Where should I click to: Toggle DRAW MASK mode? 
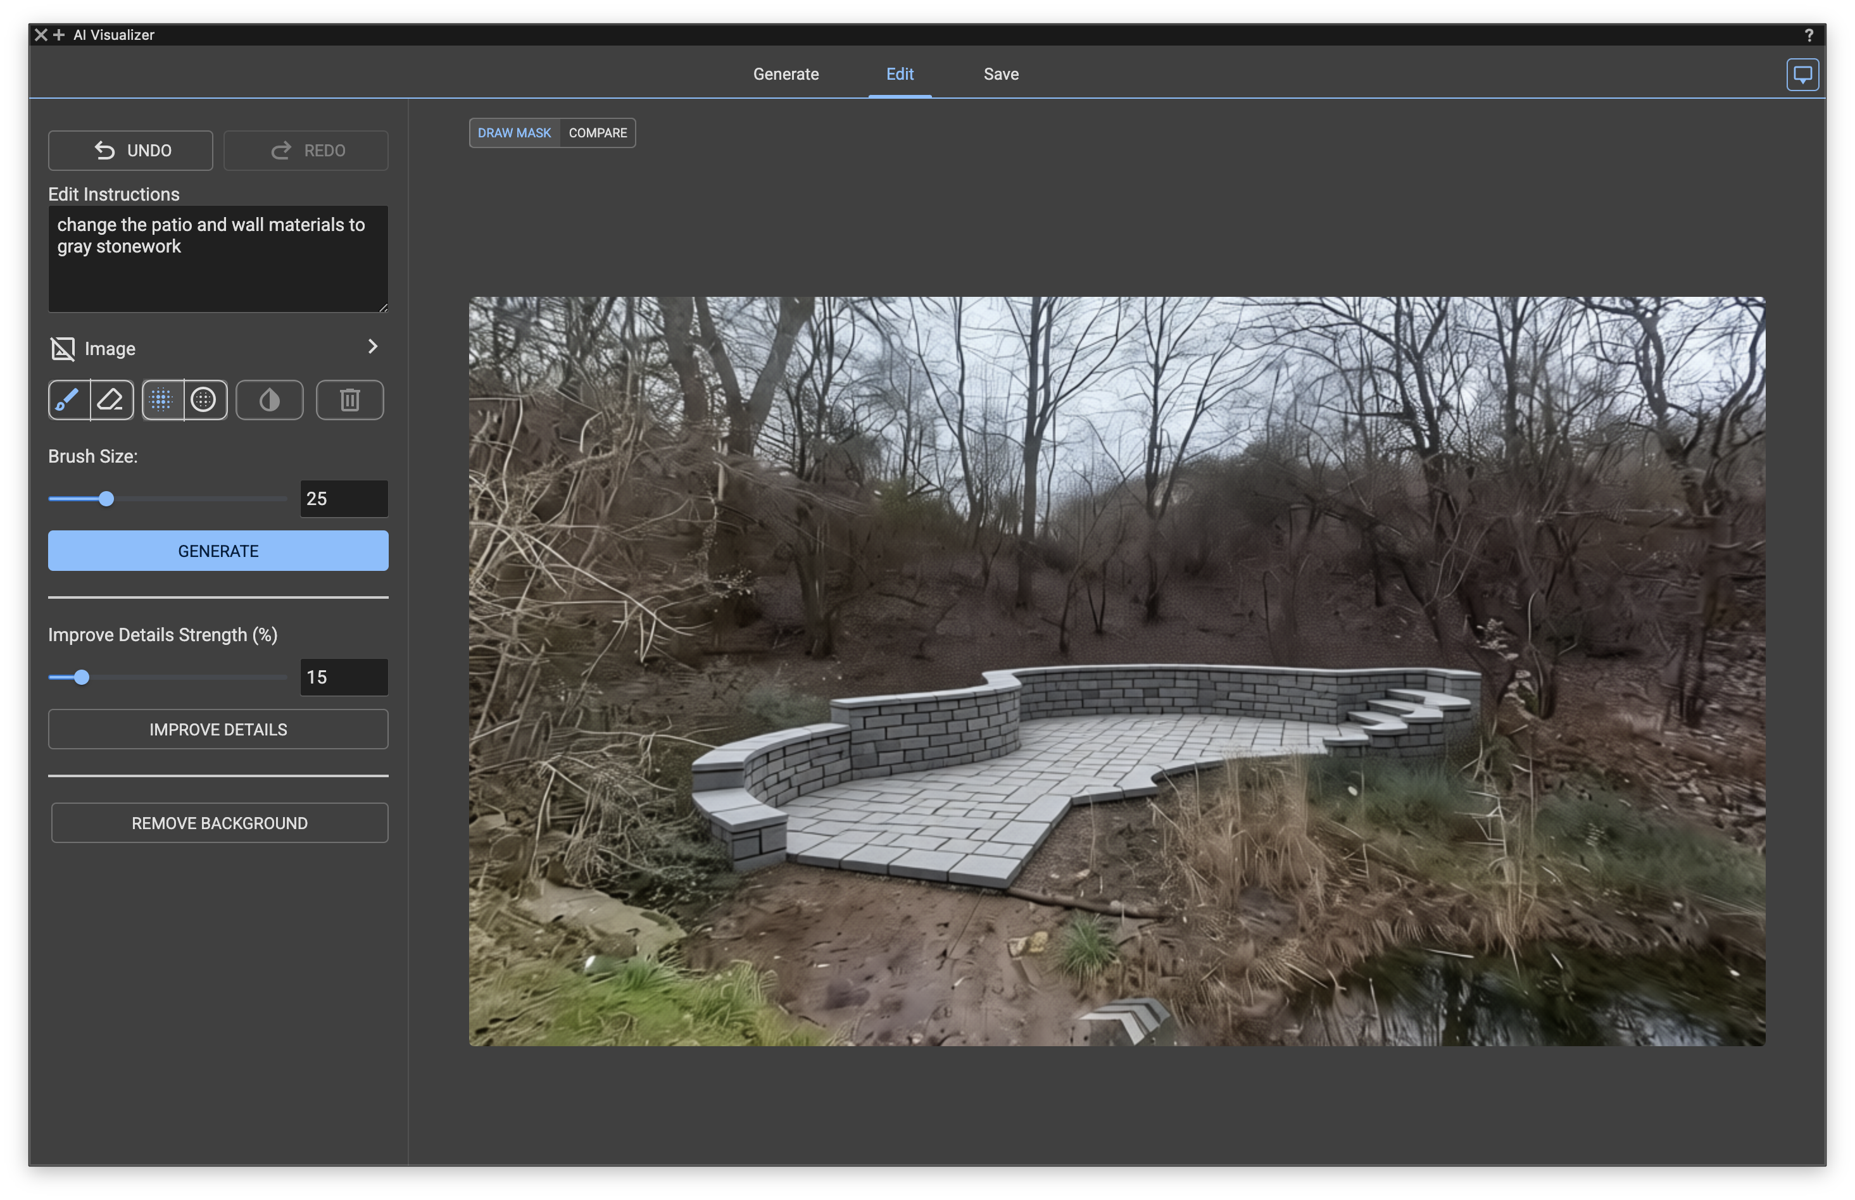click(513, 134)
